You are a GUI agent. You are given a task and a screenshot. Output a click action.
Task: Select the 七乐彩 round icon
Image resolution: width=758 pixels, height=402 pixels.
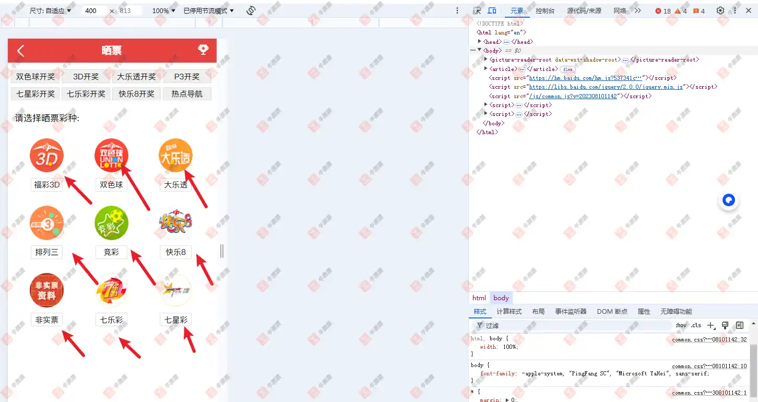tap(111, 290)
